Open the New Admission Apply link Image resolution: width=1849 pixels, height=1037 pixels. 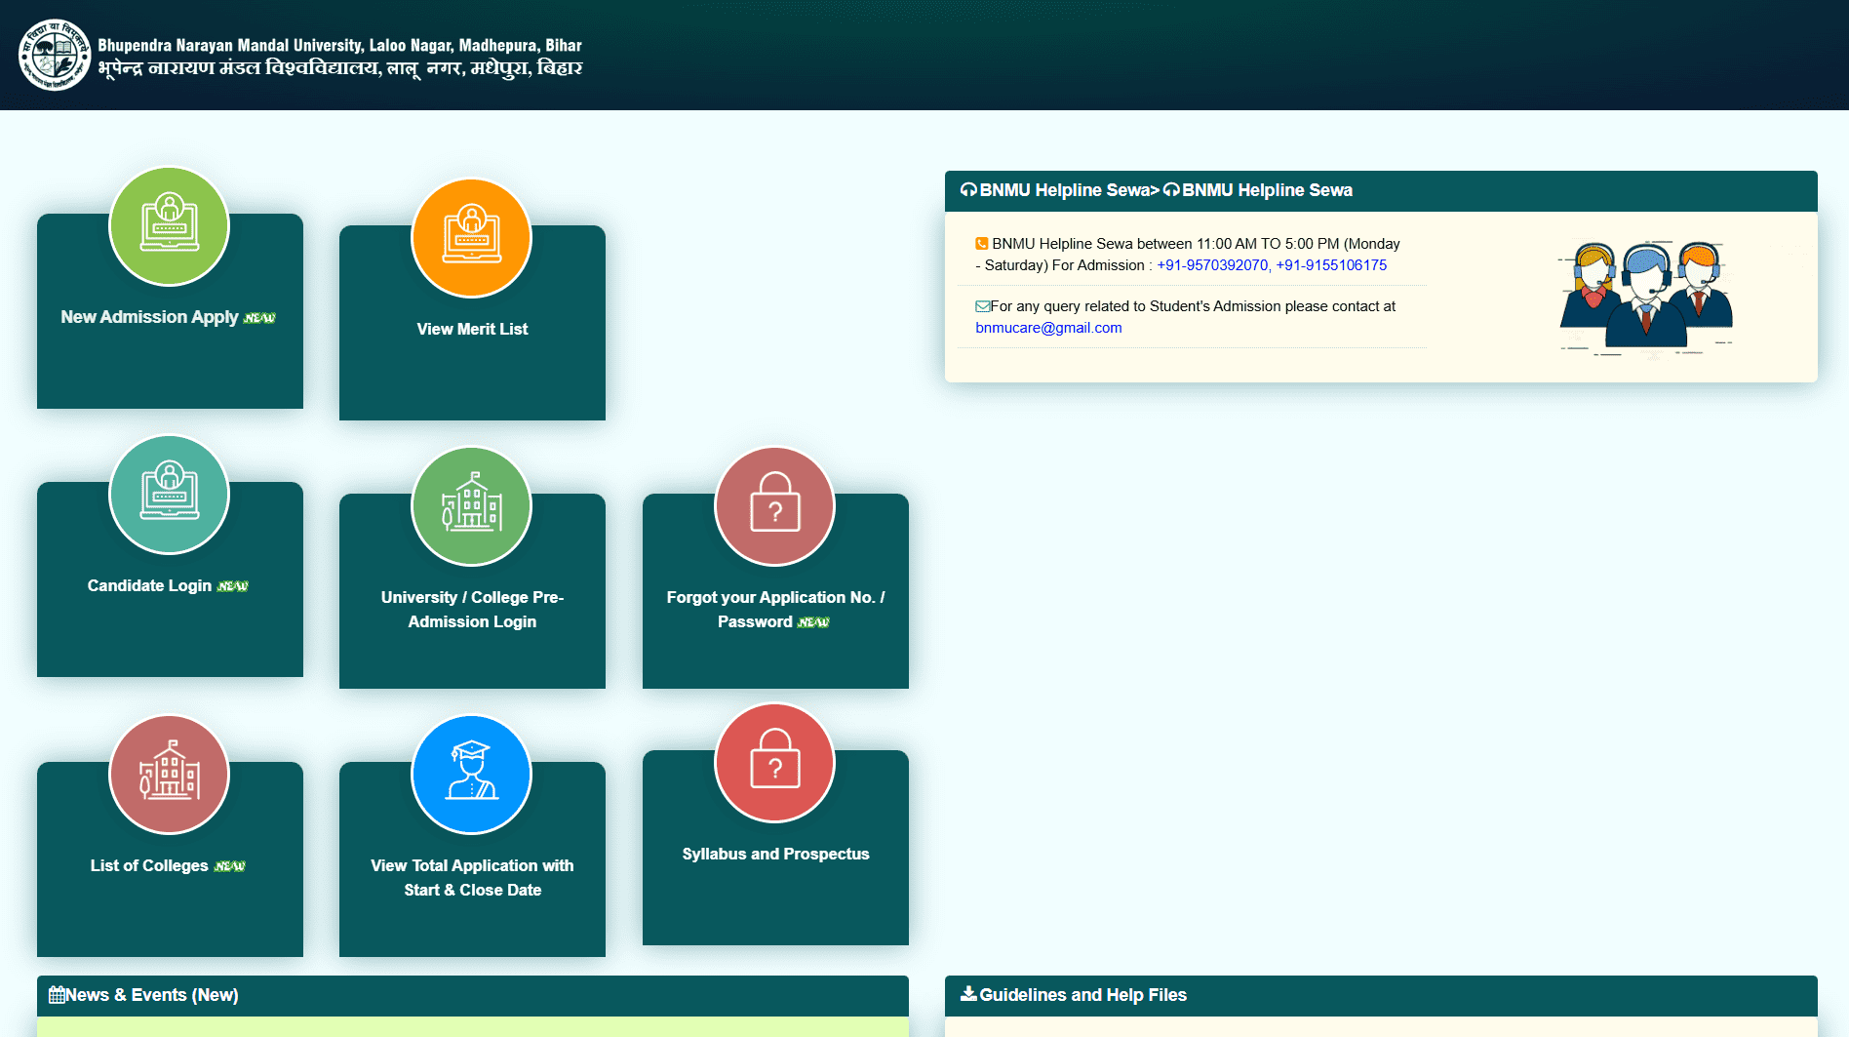pos(149,317)
